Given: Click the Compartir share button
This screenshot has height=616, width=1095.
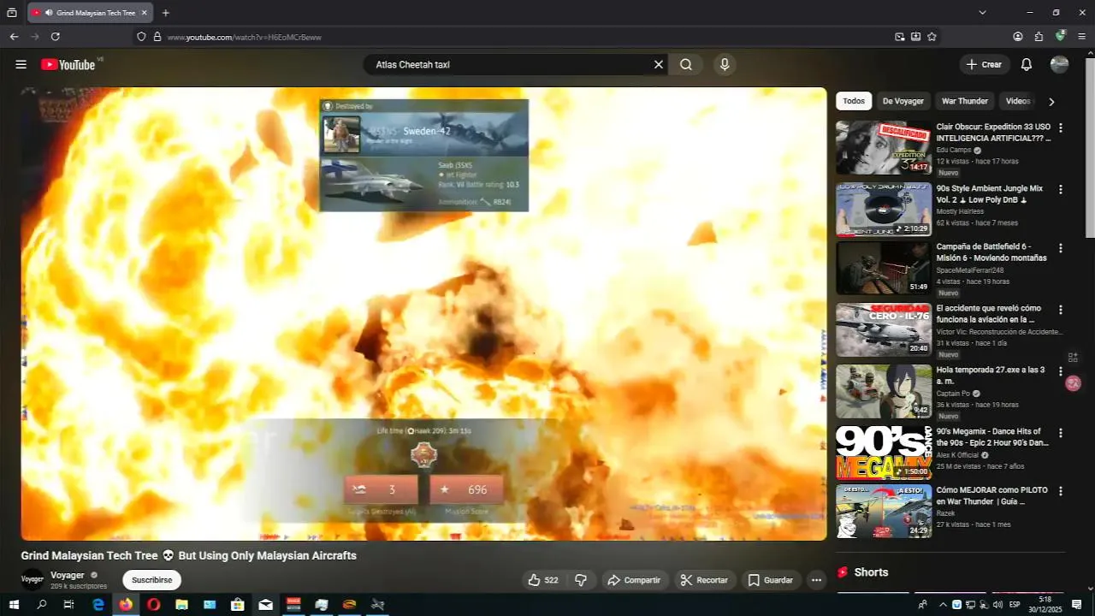Looking at the screenshot, I should coord(634,580).
